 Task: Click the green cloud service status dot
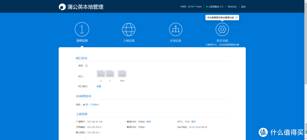[207, 7]
